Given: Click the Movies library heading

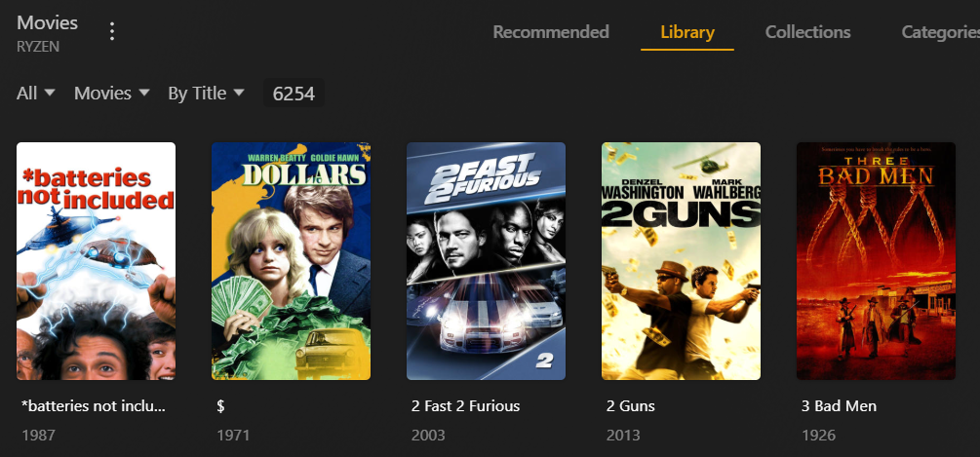Looking at the screenshot, I should 47,23.
